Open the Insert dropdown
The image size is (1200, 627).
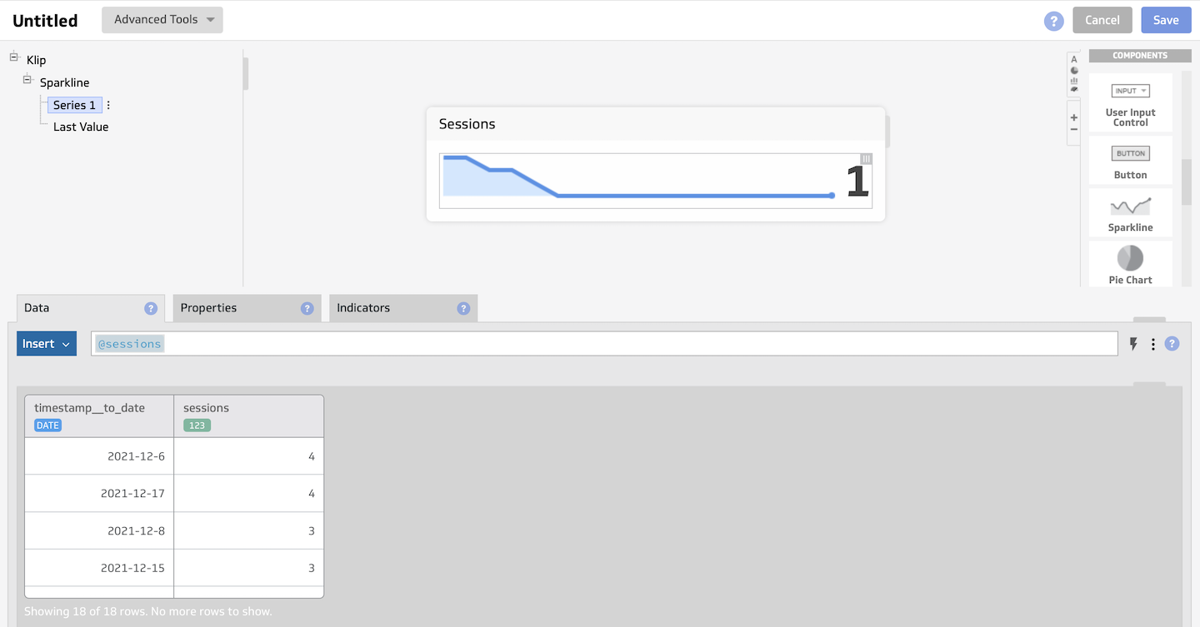(47, 344)
